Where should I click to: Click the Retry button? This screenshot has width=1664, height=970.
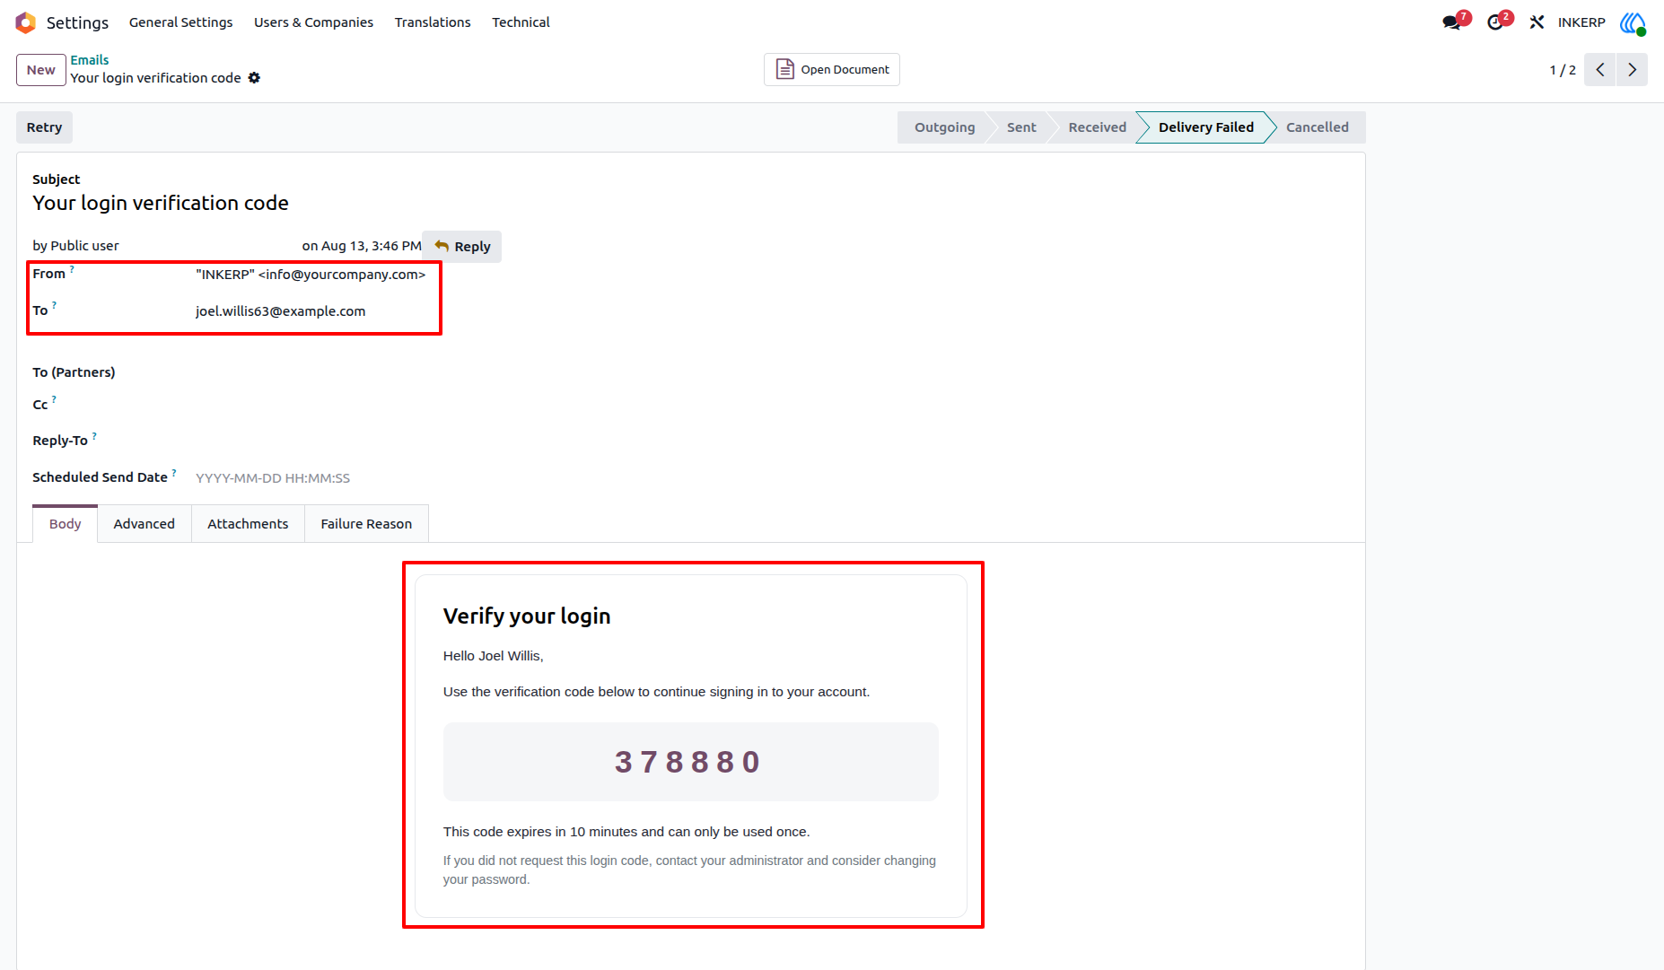tap(44, 127)
